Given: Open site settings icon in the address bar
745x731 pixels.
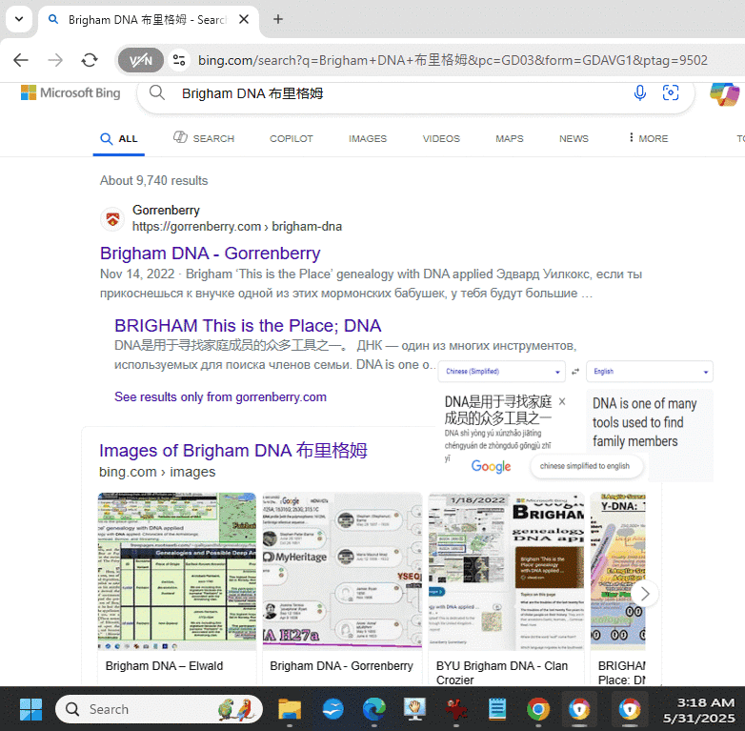Looking at the screenshot, I should [179, 60].
